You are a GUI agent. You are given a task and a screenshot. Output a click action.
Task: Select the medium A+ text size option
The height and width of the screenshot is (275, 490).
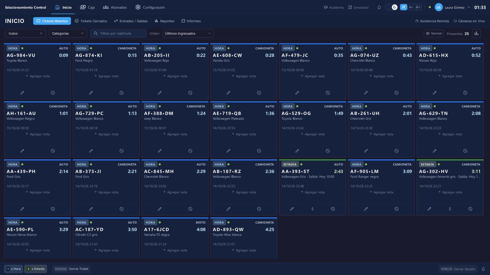[x=411, y=7]
